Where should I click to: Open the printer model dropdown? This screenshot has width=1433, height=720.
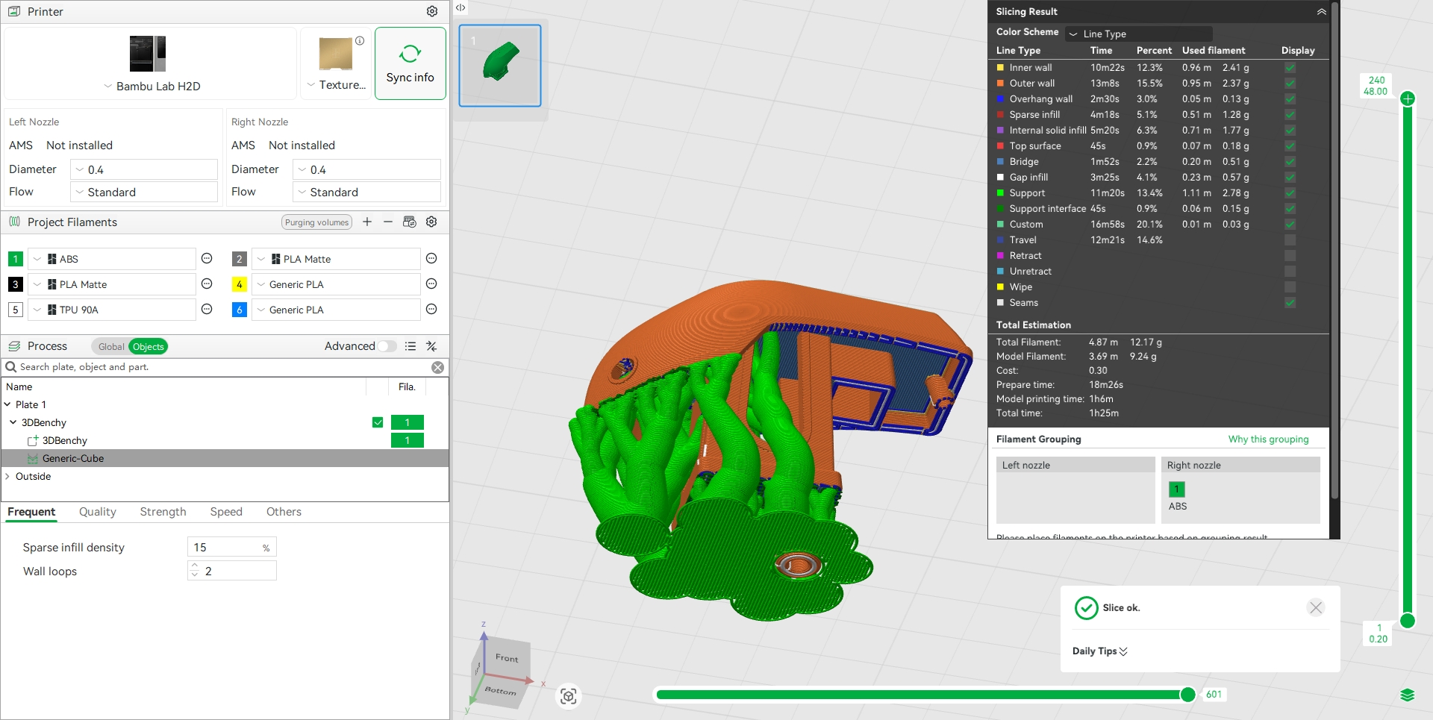click(x=152, y=86)
